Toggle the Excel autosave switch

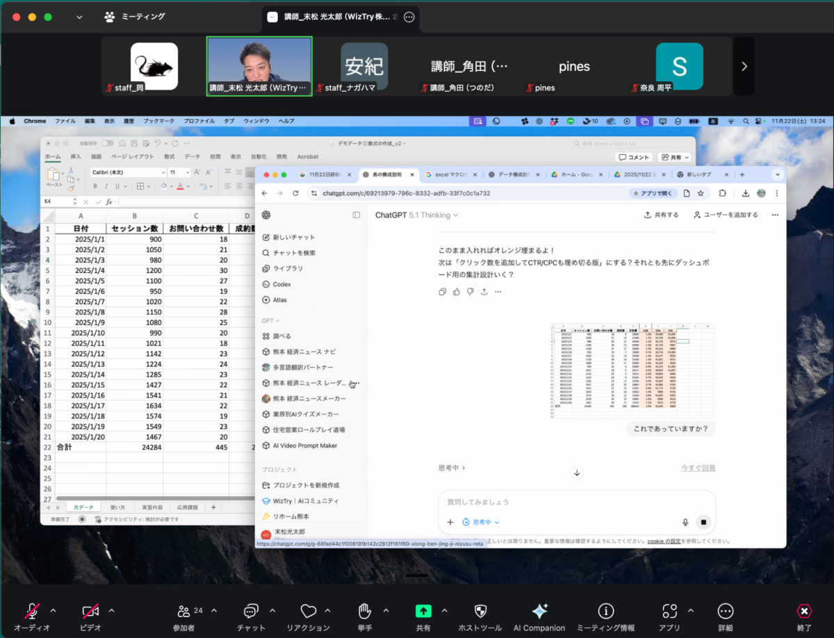point(107,143)
